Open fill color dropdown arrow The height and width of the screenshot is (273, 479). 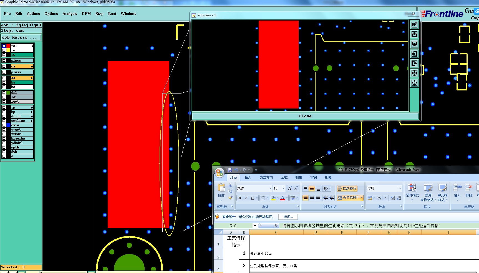pyautogui.click(x=278, y=198)
